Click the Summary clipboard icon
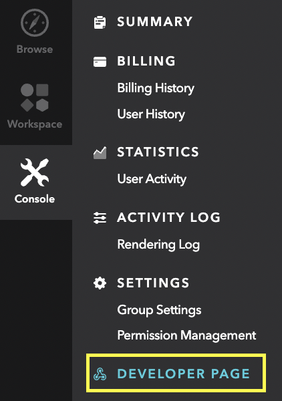The height and width of the screenshot is (401, 282). pyautogui.click(x=100, y=22)
